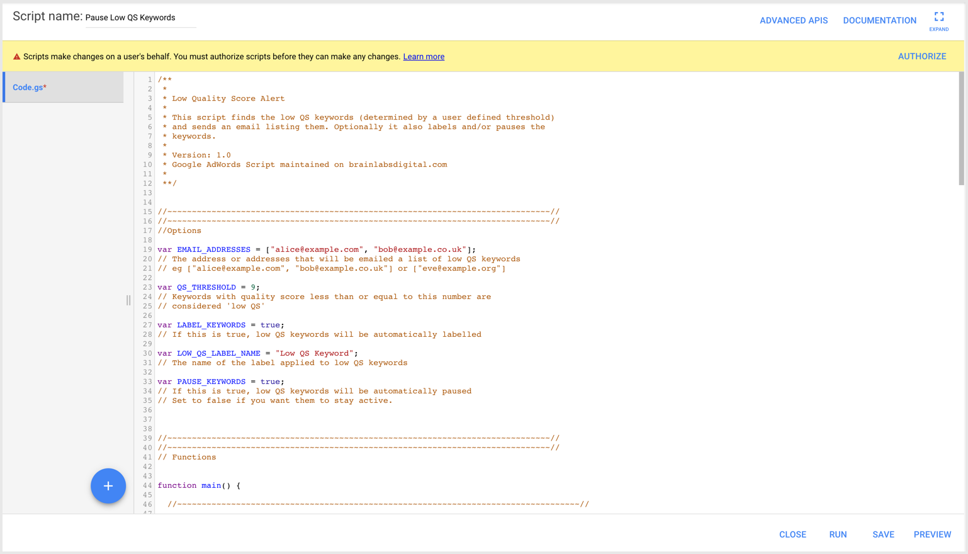Click the EMAIL_ADDRESSES variable in code
This screenshot has width=968, height=554.
213,249
